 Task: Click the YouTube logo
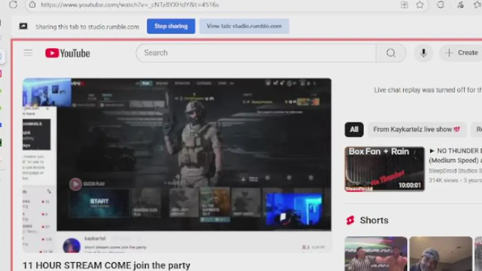(68, 53)
